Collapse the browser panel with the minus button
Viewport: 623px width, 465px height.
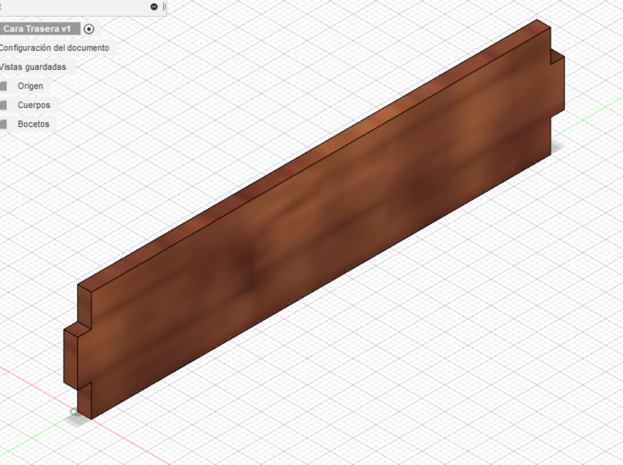[154, 7]
